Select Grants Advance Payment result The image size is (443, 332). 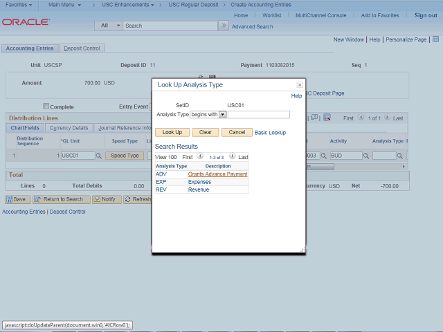[217, 174]
